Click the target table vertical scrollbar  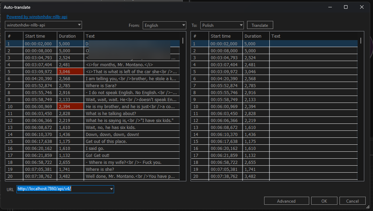click(x=361, y=105)
